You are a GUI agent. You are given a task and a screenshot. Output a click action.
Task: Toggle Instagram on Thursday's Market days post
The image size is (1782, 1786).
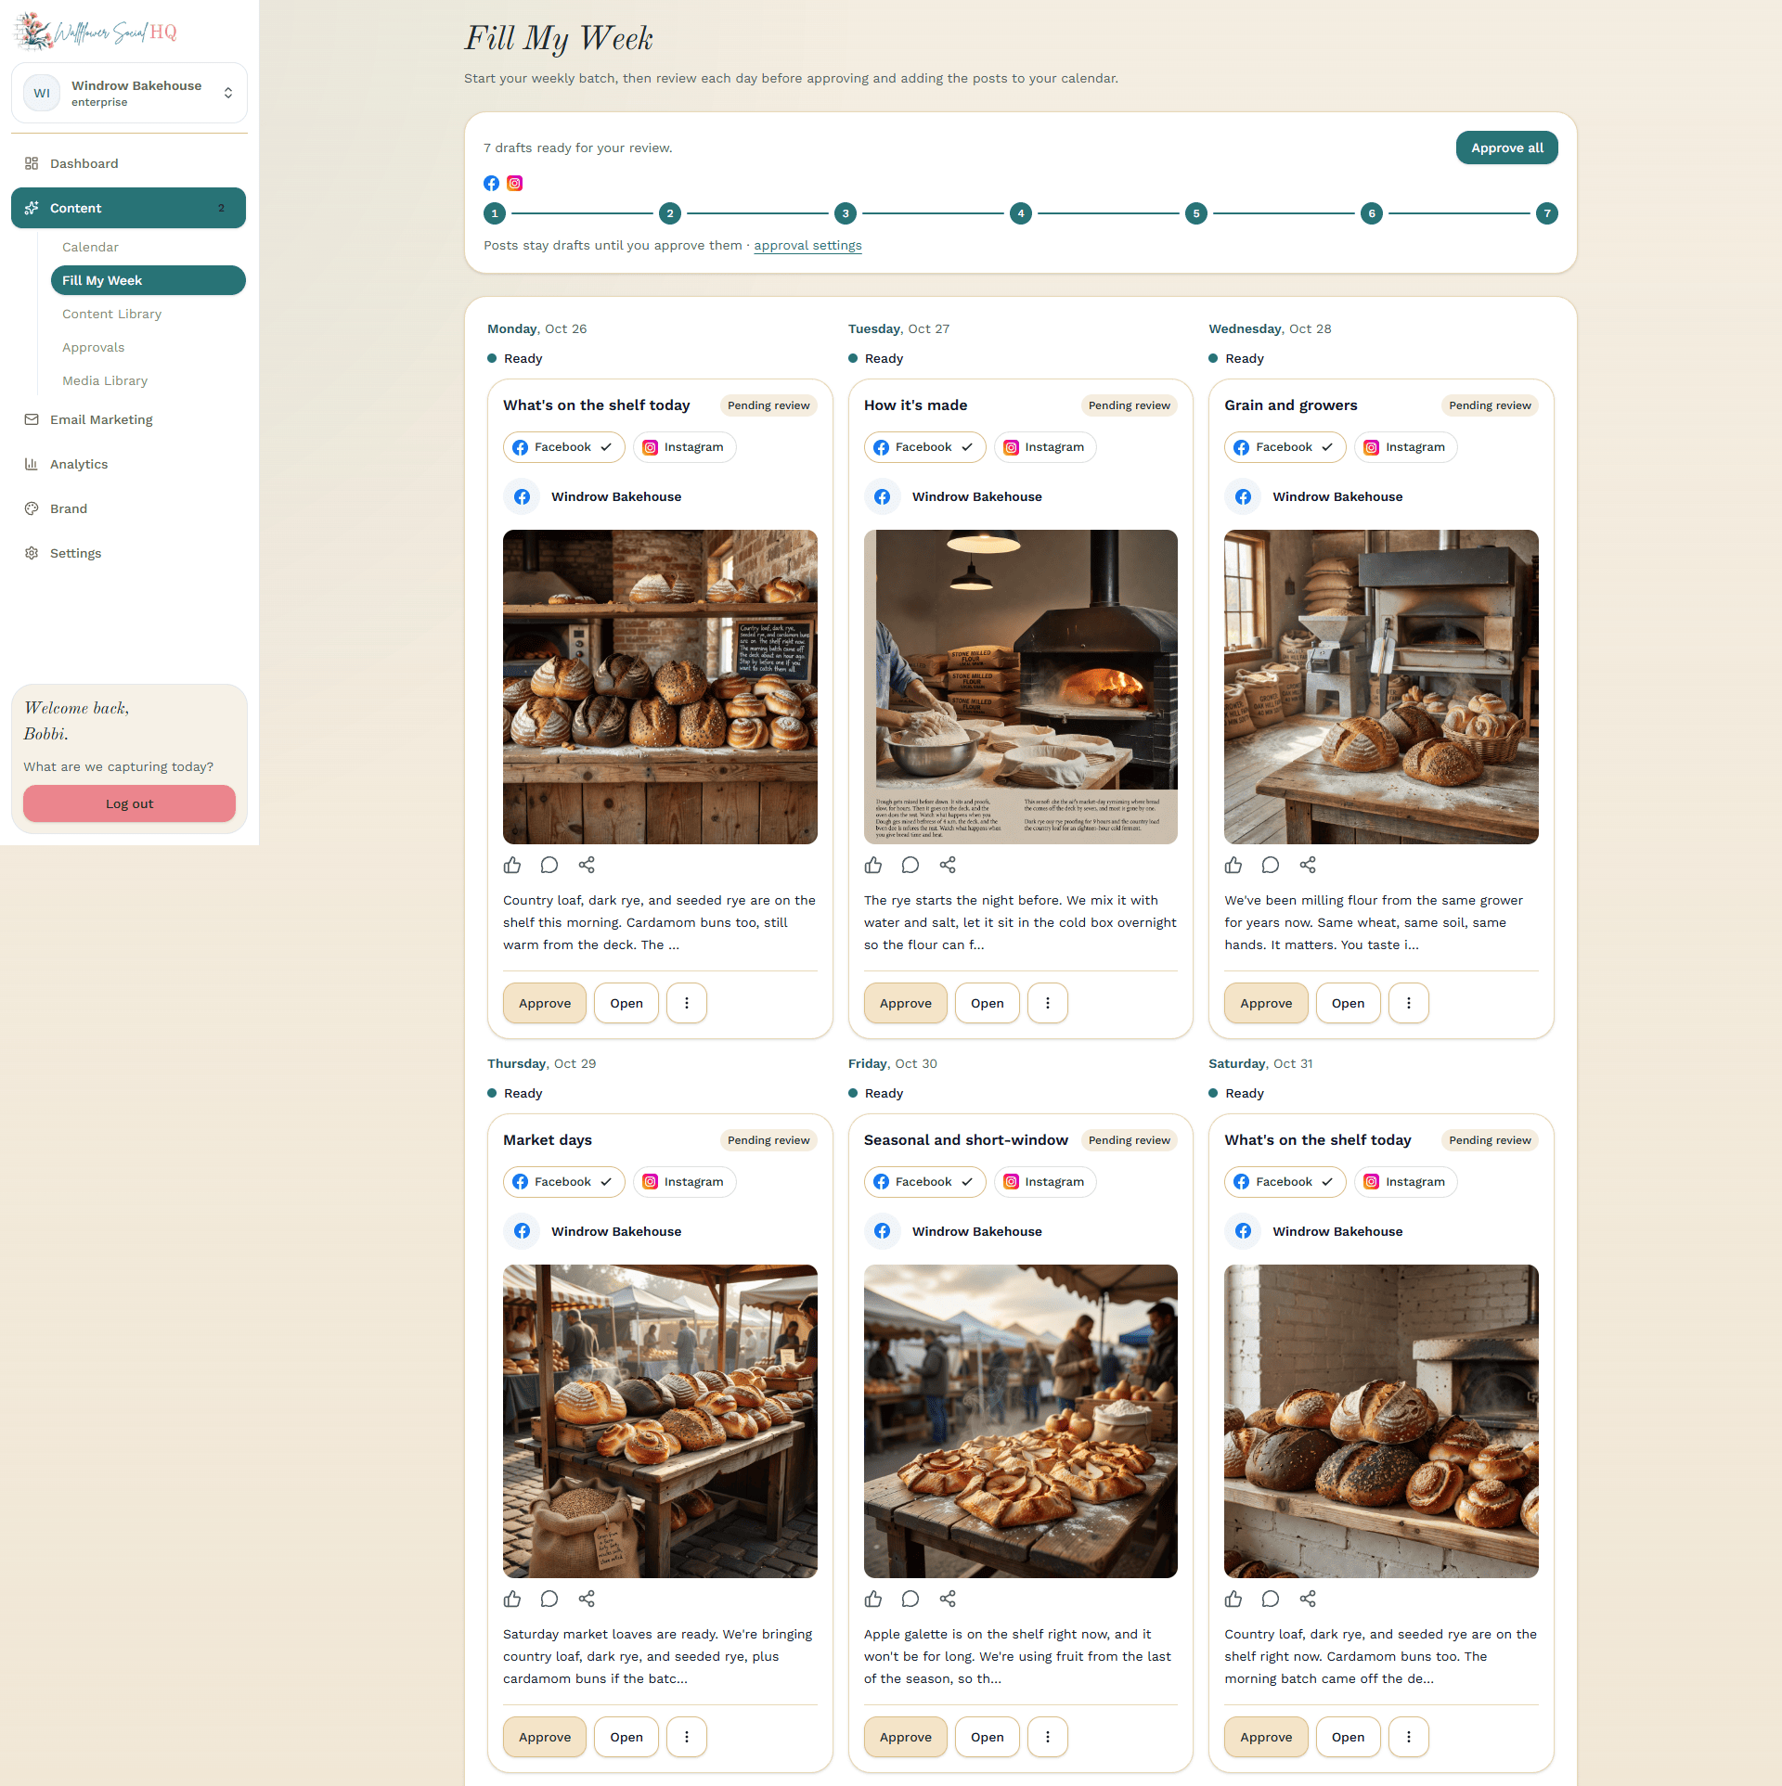685,1182
